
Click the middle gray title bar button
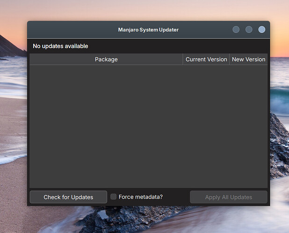(249, 29)
